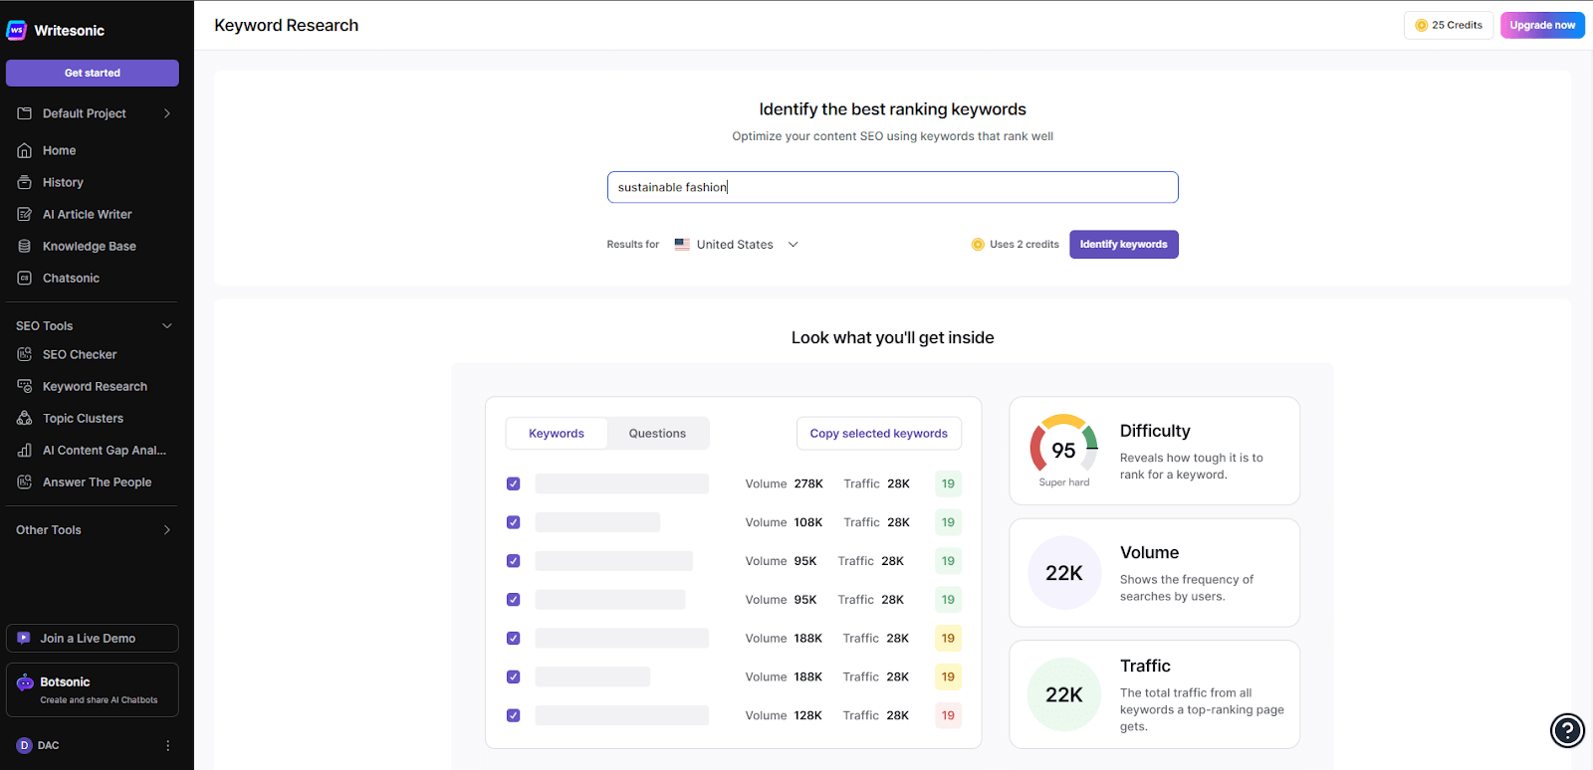Image resolution: width=1593 pixels, height=770 pixels.
Task: Click the credits coin icon in header
Action: tap(1421, 25)
